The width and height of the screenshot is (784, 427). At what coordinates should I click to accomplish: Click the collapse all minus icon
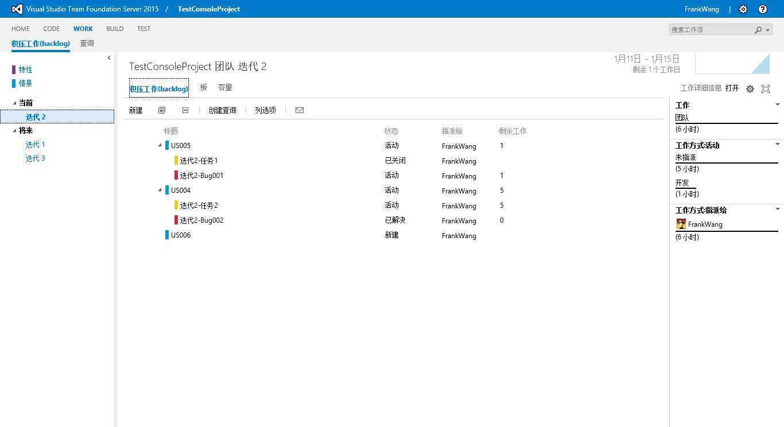click(185, 110)
